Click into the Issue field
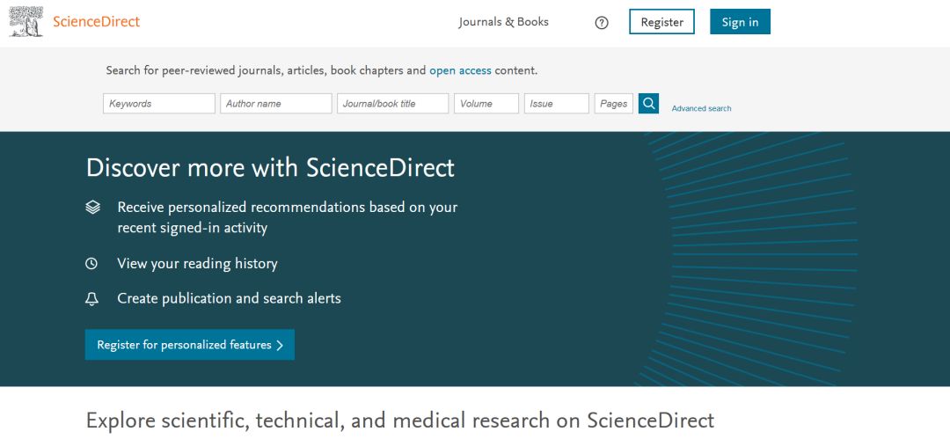950x446 pixels. [x=556, y=104]
